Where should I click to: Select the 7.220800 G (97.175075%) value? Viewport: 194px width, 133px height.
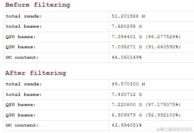coord(146,105)
